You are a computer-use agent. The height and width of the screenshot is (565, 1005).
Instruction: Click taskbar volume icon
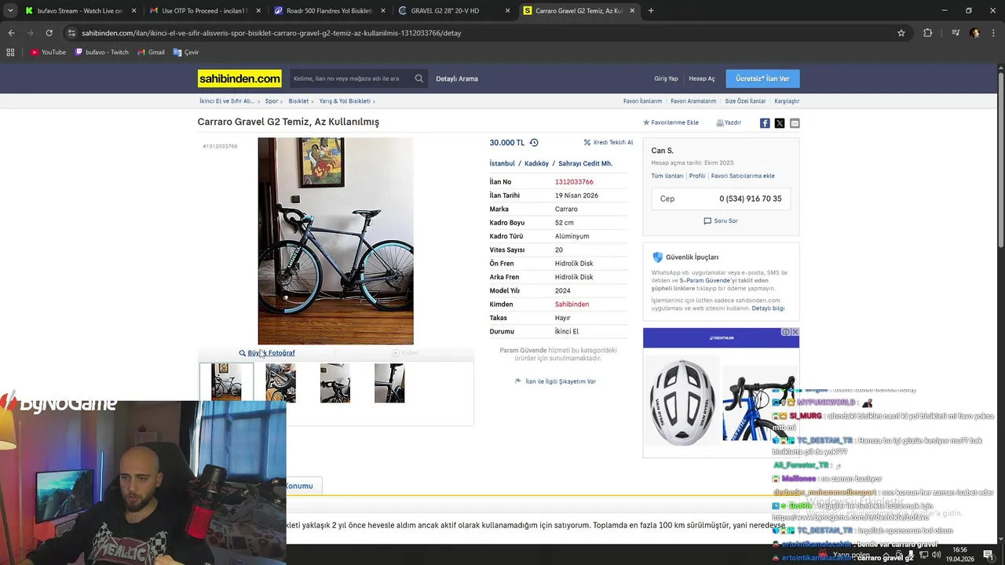pos(936,555)
